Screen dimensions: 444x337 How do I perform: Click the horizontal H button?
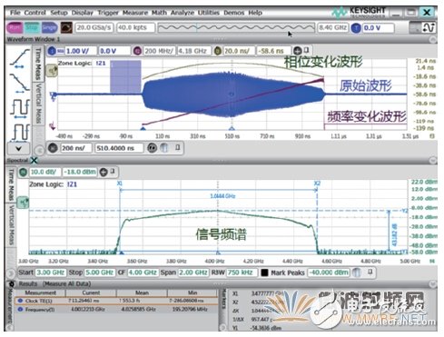[54, 148]
